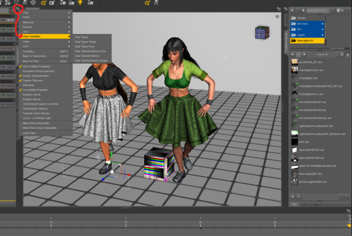Open ColorDepthCube1.duf thumbnail
The height and width of the screenshot is (236, 352).
(295, 70)
